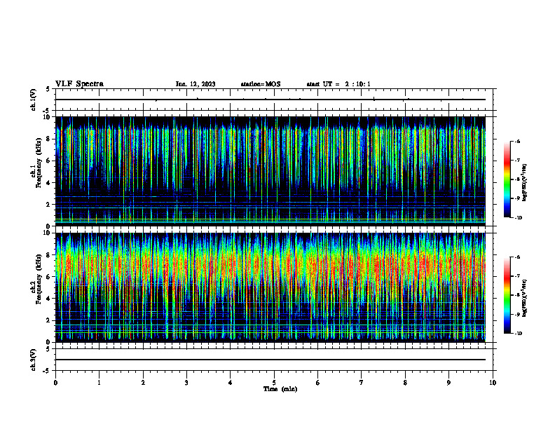Click the "Time (min)" axis label

(280, 389)
